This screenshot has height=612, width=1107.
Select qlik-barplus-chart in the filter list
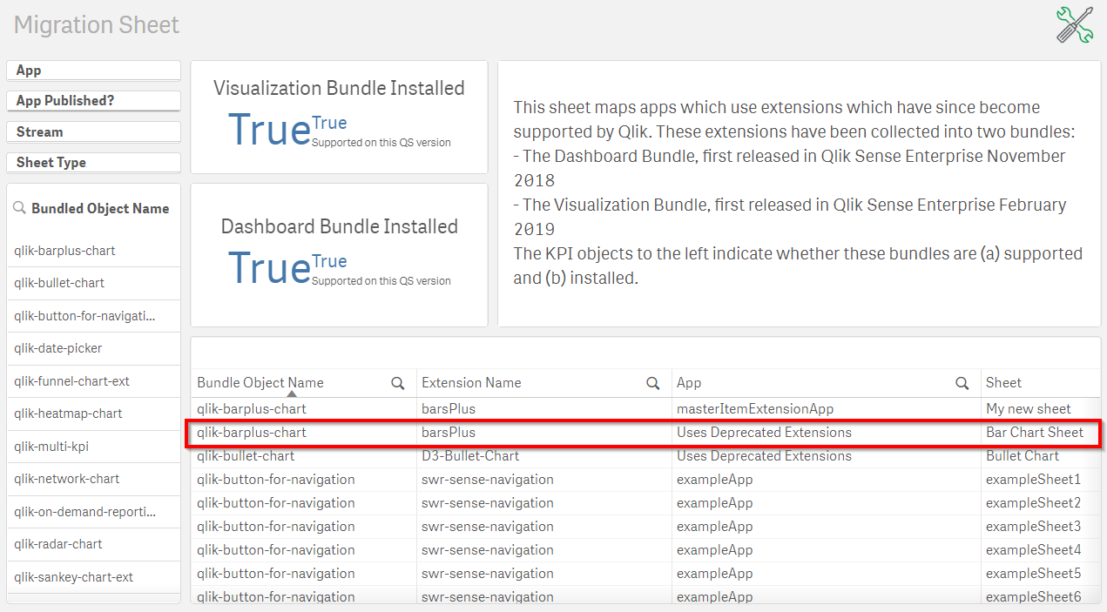pos(65,251)
